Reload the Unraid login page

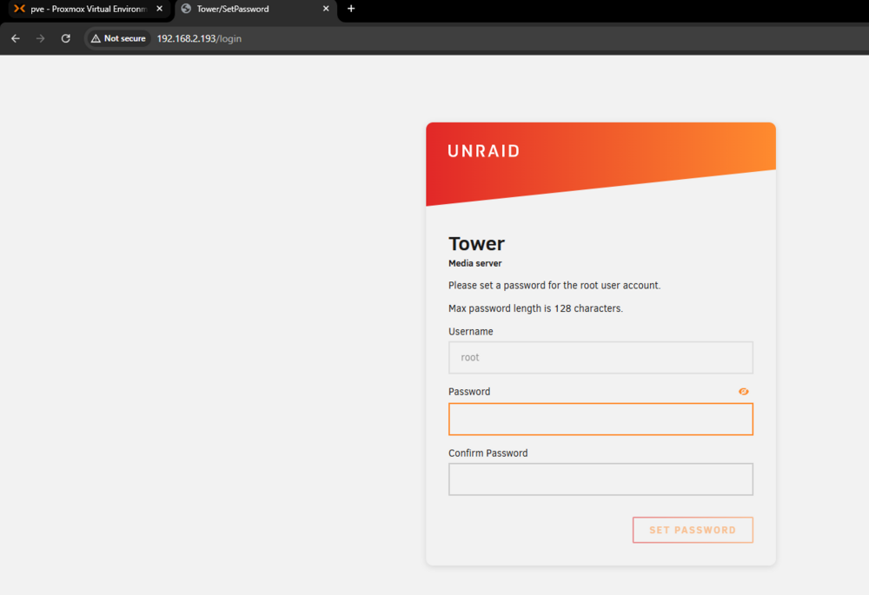(x=65, y=39)
